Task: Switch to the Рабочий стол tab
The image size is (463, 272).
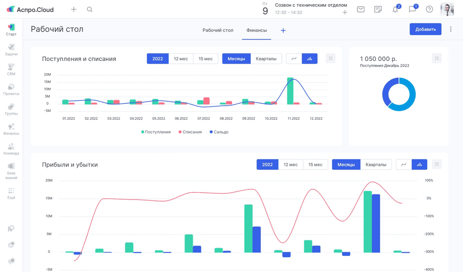Action: [x=218, y=30]
